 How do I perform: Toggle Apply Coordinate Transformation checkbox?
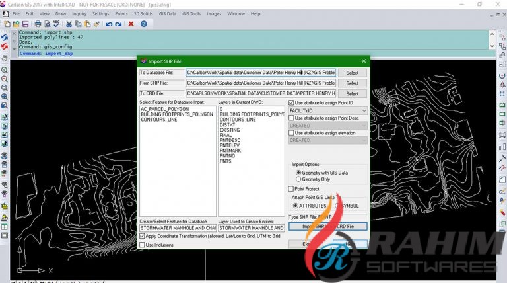pyautogui.click(x=142, y=236)
